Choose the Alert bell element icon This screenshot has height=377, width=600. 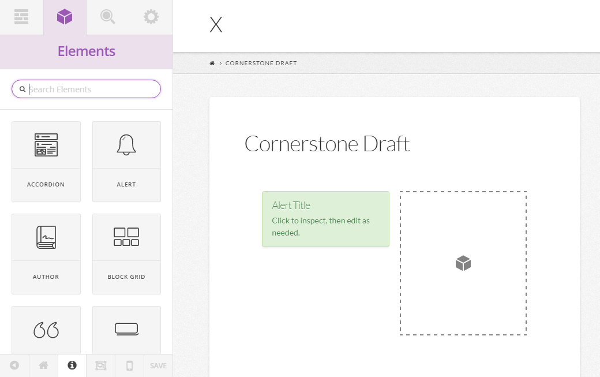click(126, 145)
